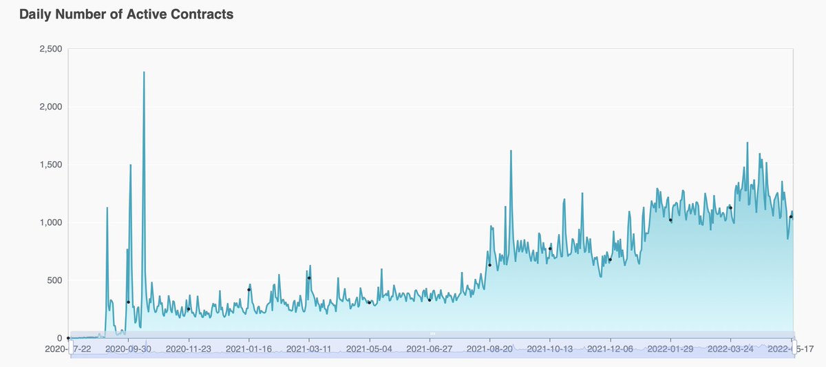The height and width of the screenshot is (367, 826).
Task: Select the data point marker above 2020-09-30
Action: tap(128, 302)
